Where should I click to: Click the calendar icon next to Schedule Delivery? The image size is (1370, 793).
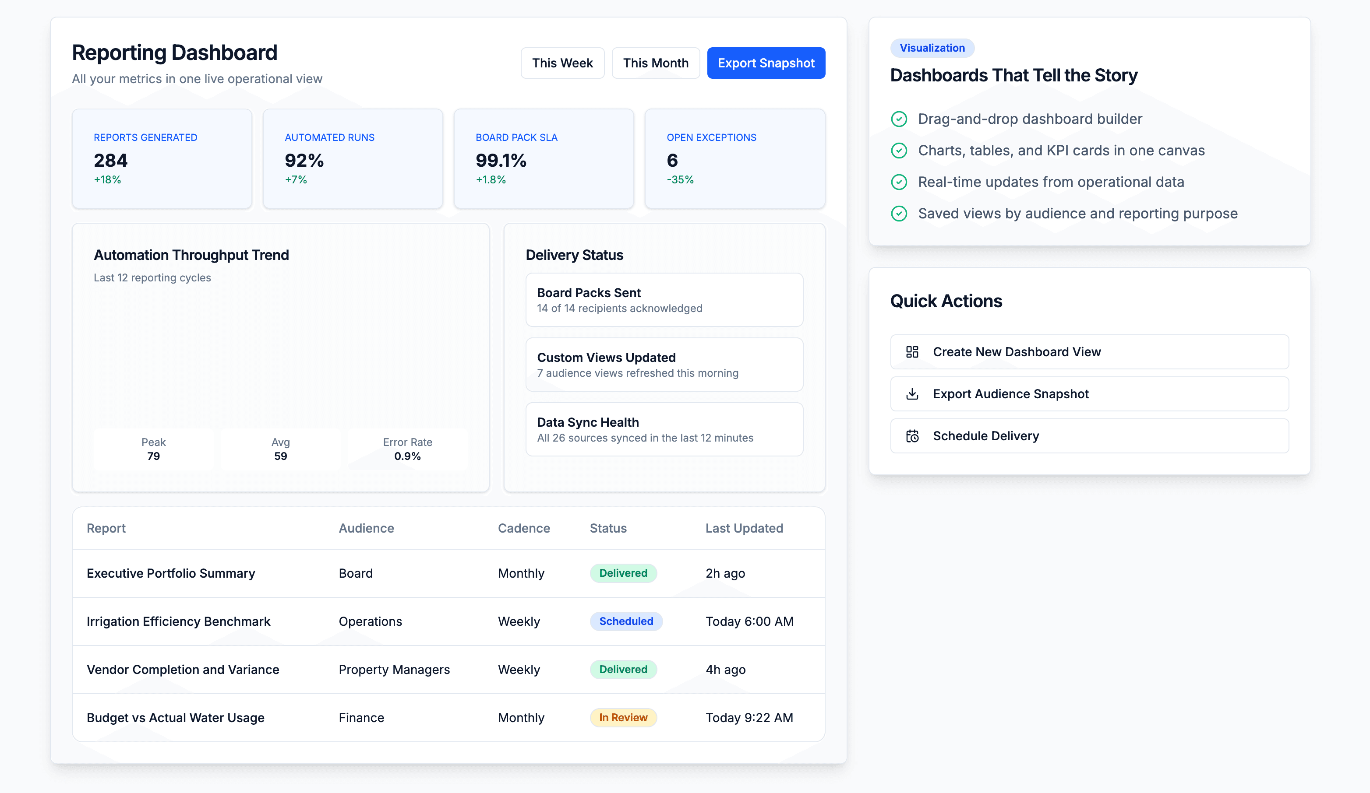(913, 435)
